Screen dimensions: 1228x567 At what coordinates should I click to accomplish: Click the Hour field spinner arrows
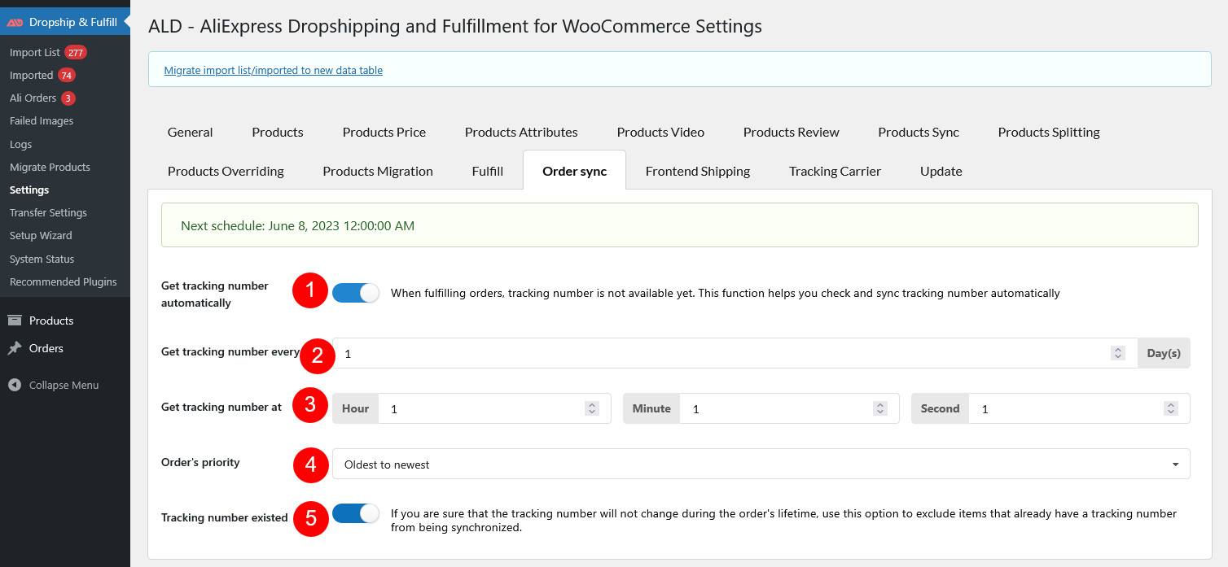[x=592, y=408]
